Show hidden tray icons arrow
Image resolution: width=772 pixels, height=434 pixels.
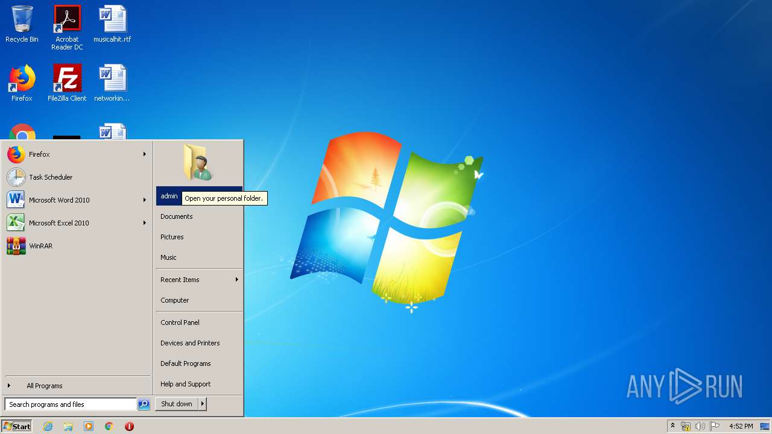pos(673,426)
